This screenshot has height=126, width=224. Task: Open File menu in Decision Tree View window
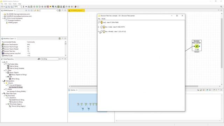[99, 19]
